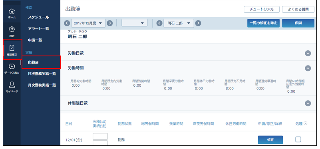
Task: Click the 印刷 button
Action: point(298,23)
